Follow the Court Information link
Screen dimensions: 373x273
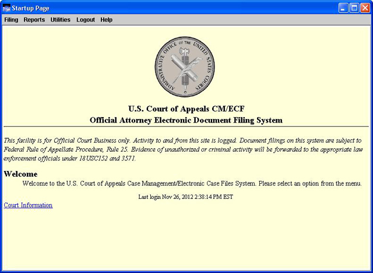pos(28,205)
